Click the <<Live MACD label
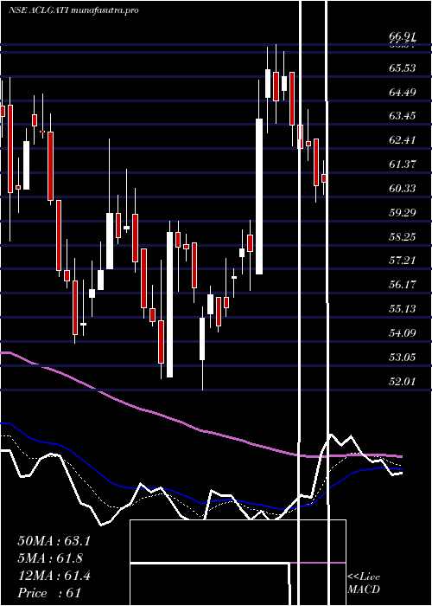This screenshot has height=606, width=432. coord(364,583)
